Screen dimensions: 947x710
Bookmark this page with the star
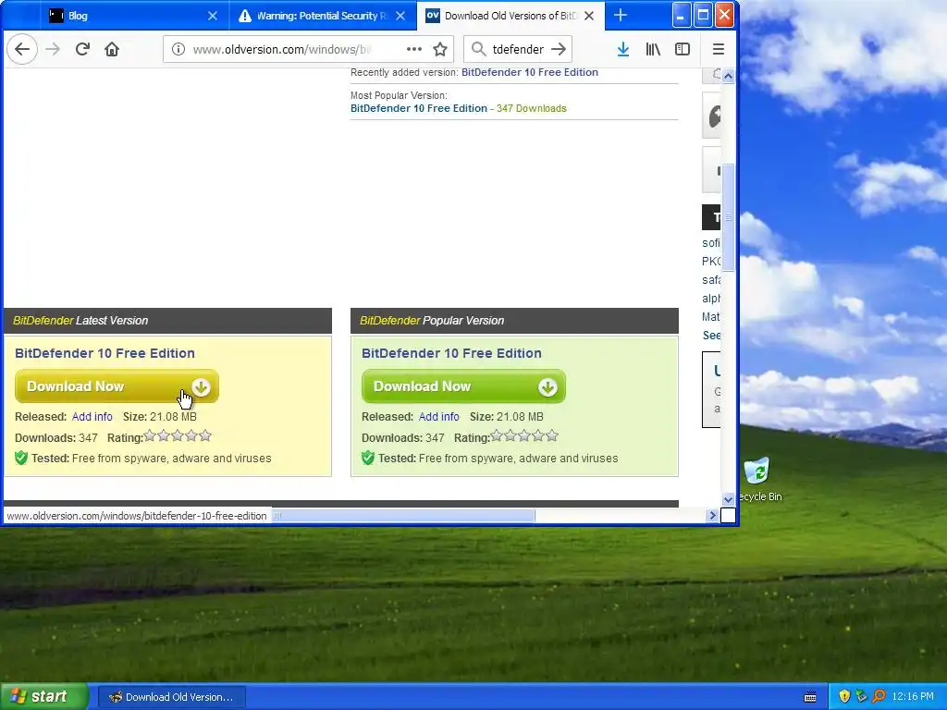point(440,50)
